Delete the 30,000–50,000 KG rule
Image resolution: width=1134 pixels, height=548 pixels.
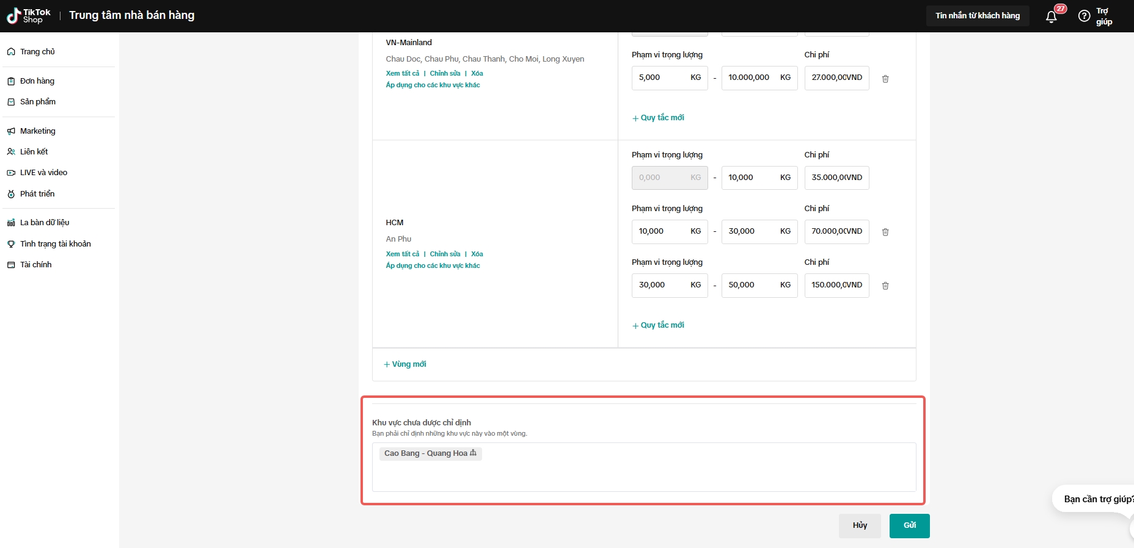point(885,286)
